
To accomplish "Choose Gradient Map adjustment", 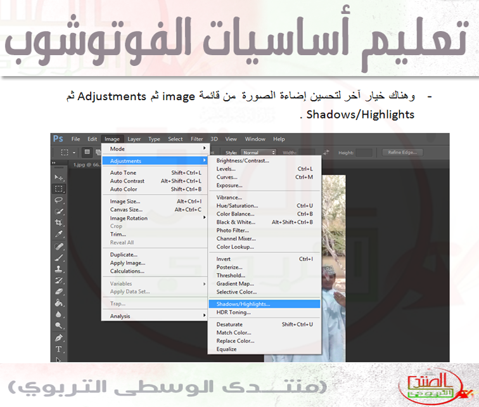I will [265, 283].
